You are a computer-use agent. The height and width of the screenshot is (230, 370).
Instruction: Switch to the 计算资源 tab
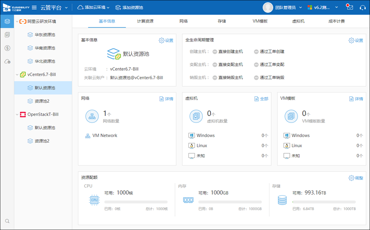click(x=145, y=21)
